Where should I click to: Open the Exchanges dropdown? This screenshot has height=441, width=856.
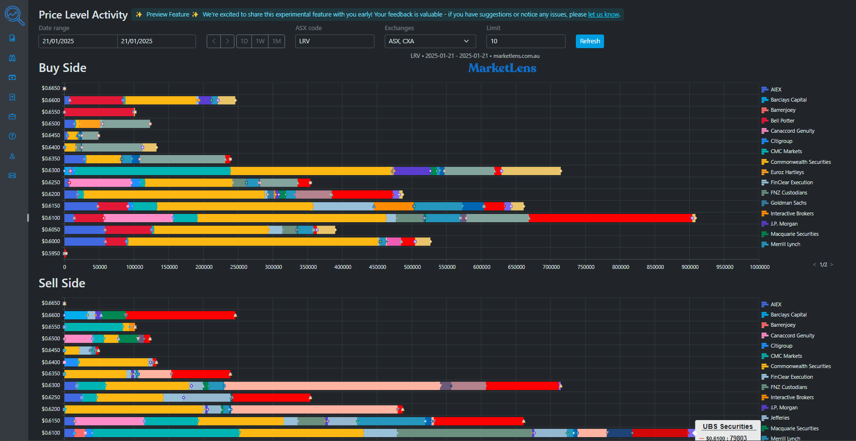pos(428,41)
